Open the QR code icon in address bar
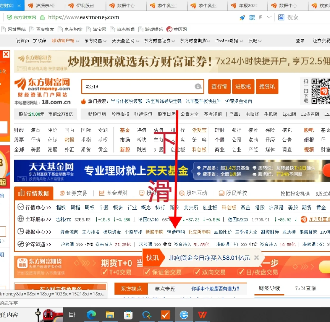Image resolution: width=330 pixels, height=322 pixels. (252, 18)
